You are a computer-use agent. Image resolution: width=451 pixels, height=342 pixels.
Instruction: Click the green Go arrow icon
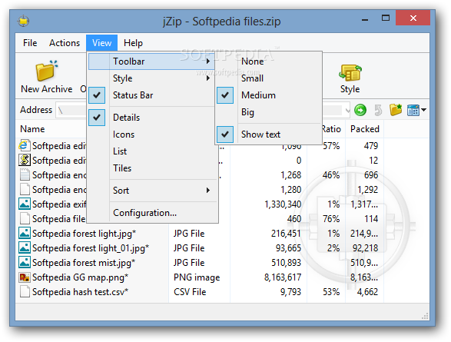[360, 110]
